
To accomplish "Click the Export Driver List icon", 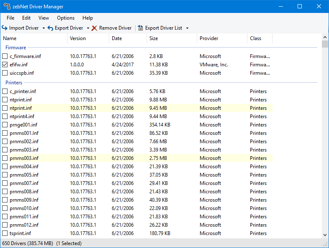I will click(140, 28).
